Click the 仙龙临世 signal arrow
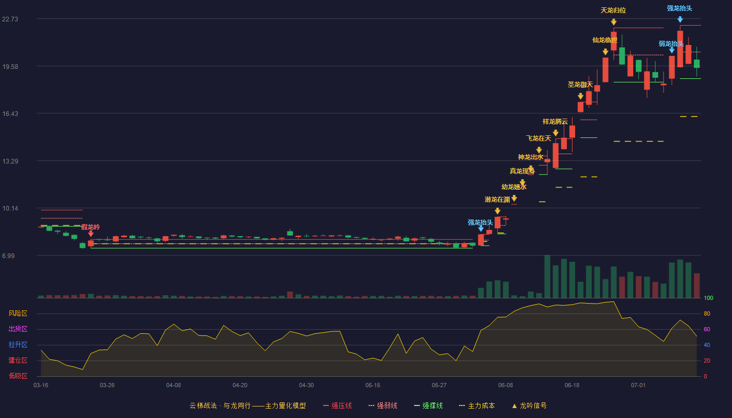732x418 pixels. pyautogui.click(x=605, y=52)
